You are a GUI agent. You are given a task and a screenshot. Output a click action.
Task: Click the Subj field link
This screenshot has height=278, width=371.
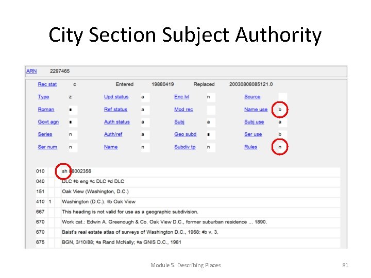point(179,122)
